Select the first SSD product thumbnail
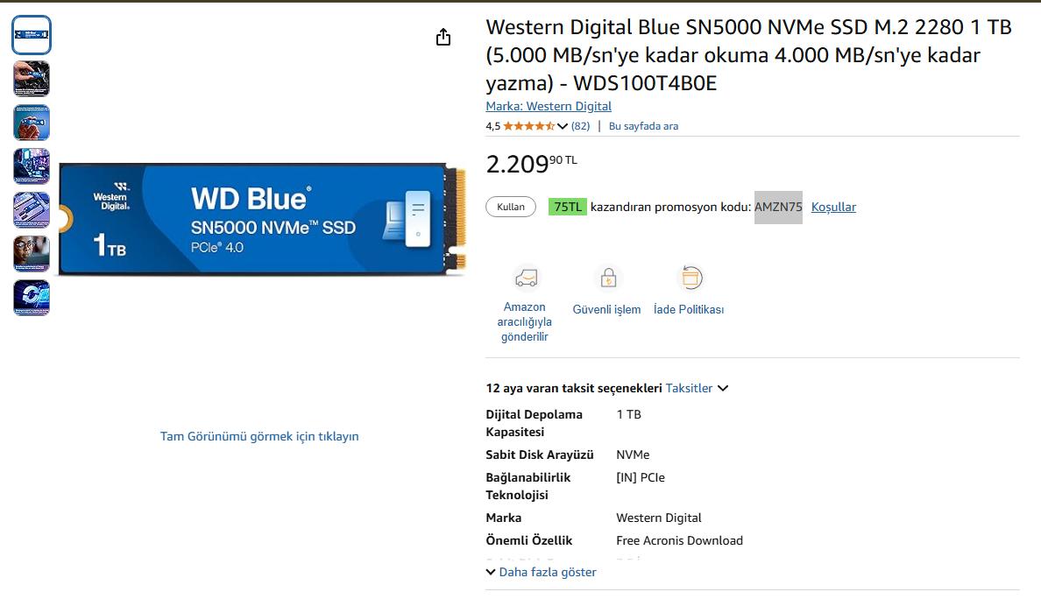 [32, 35]
